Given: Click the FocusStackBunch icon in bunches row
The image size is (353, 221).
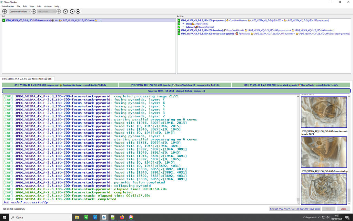Looking at the screenshot, I should tap(224, 30).
